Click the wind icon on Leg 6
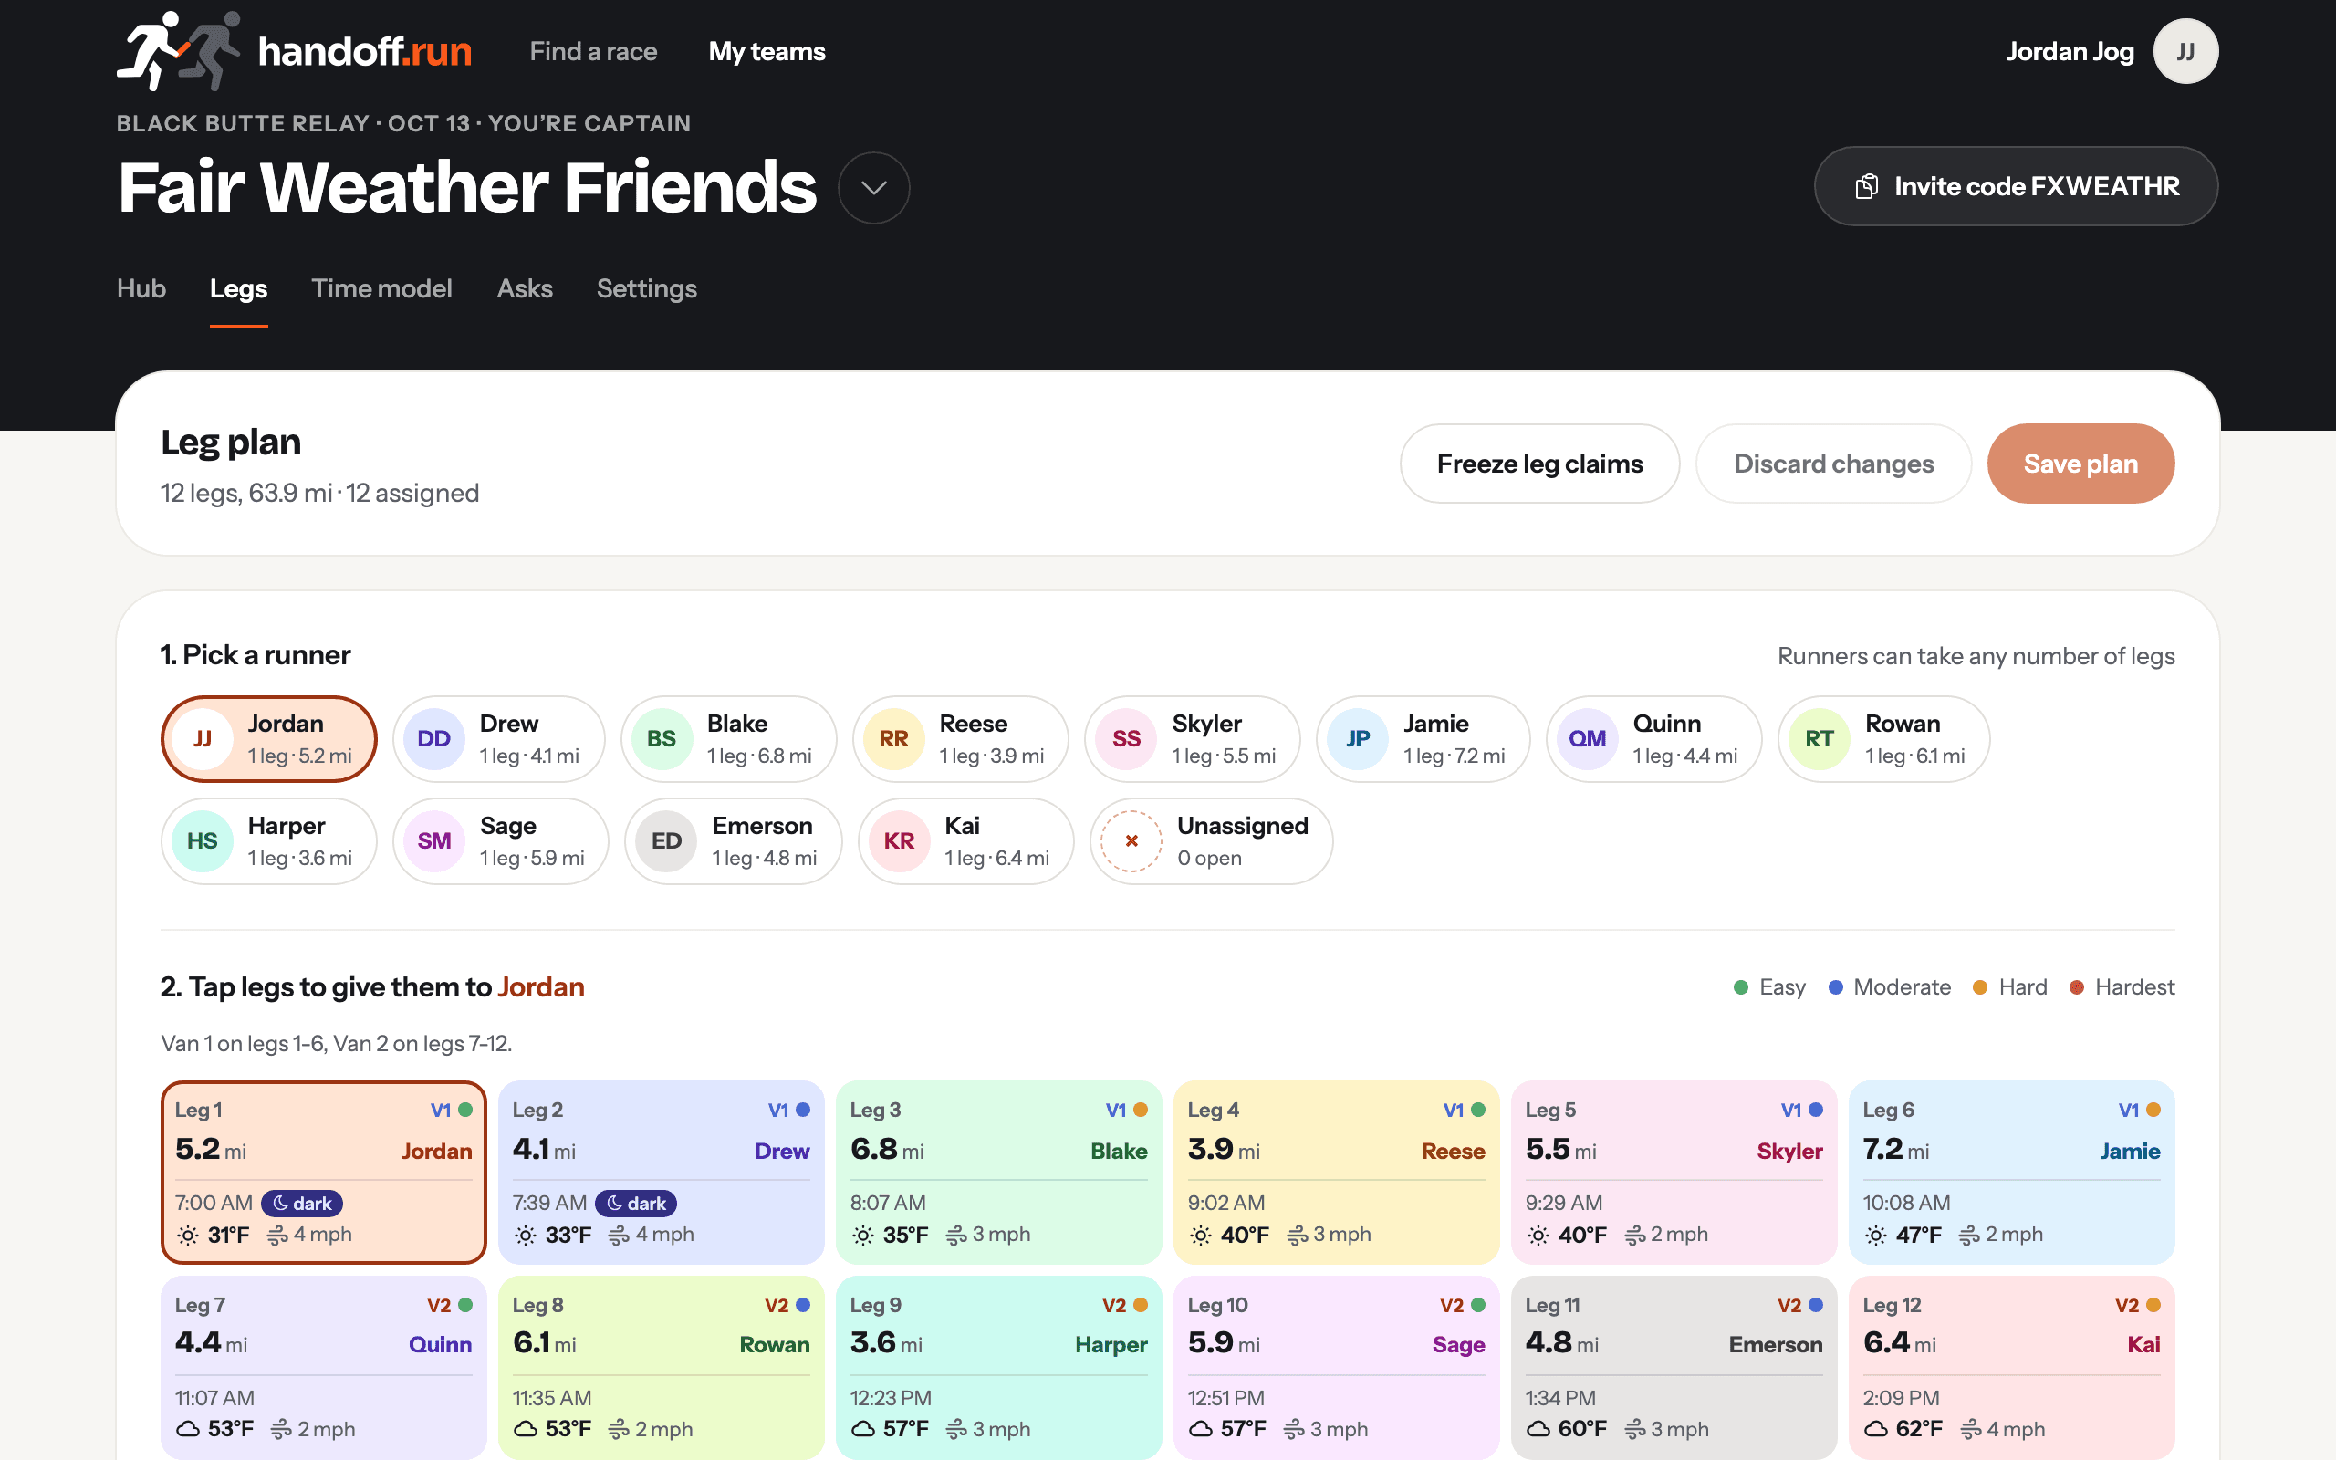 (1969, 1235)
